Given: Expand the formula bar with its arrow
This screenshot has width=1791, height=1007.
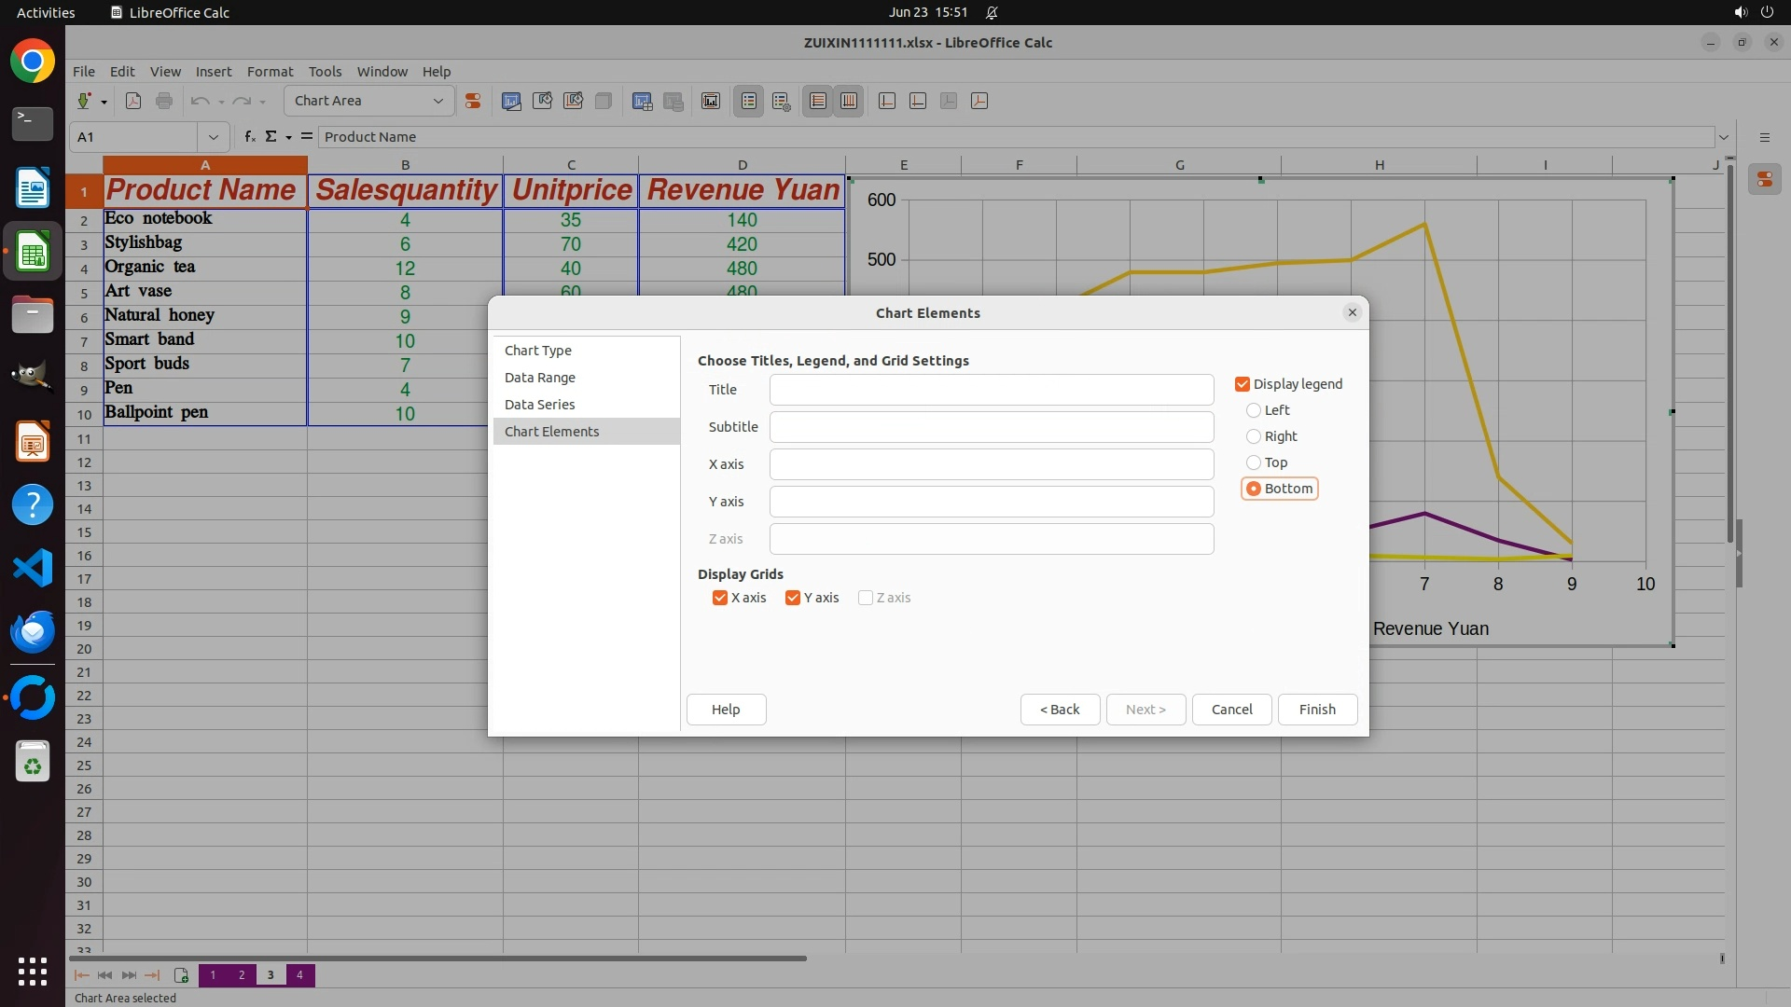Looking at the screenshot, I should pos(1723,137).
